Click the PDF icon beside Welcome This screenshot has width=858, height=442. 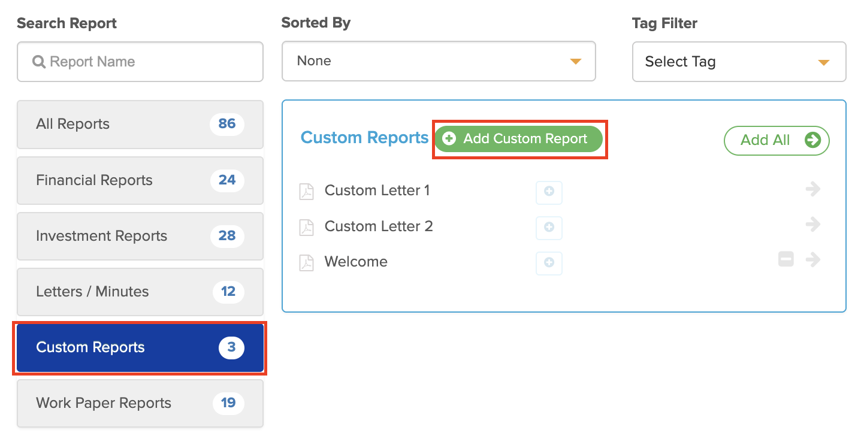point(306,263)
